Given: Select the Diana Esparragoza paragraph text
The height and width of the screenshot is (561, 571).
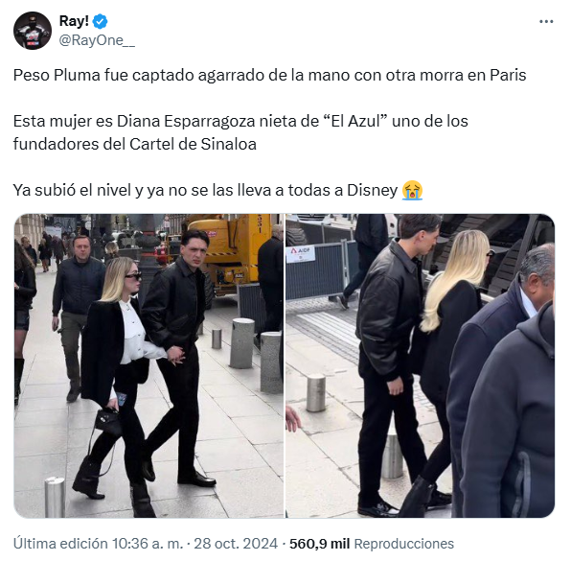Looking at the screenshot, I should tap(240, 132).
